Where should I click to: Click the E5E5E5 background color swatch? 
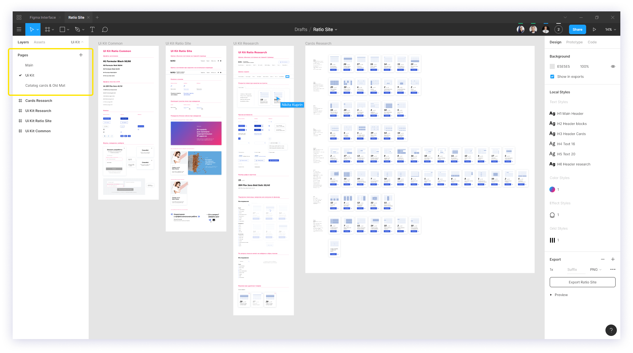(553, 66)
